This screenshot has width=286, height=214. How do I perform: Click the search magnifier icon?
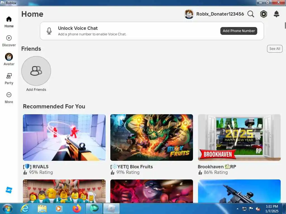click(251, 14)
